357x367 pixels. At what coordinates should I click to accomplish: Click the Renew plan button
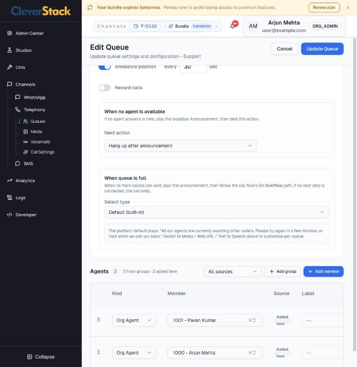pos(324,8)
